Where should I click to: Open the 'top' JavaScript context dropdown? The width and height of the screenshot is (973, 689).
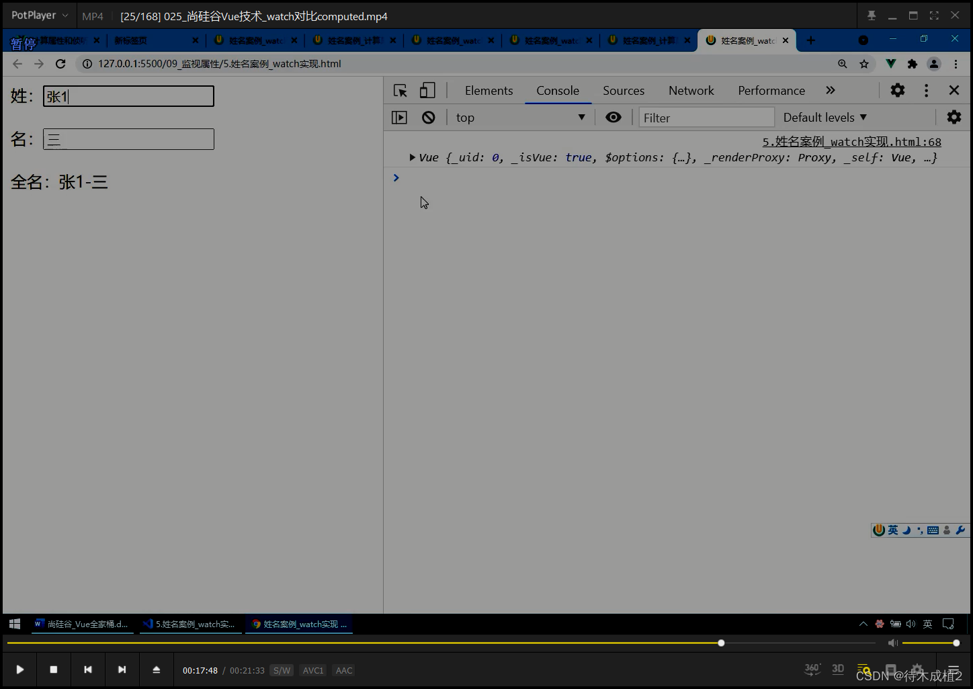[520, 118]
